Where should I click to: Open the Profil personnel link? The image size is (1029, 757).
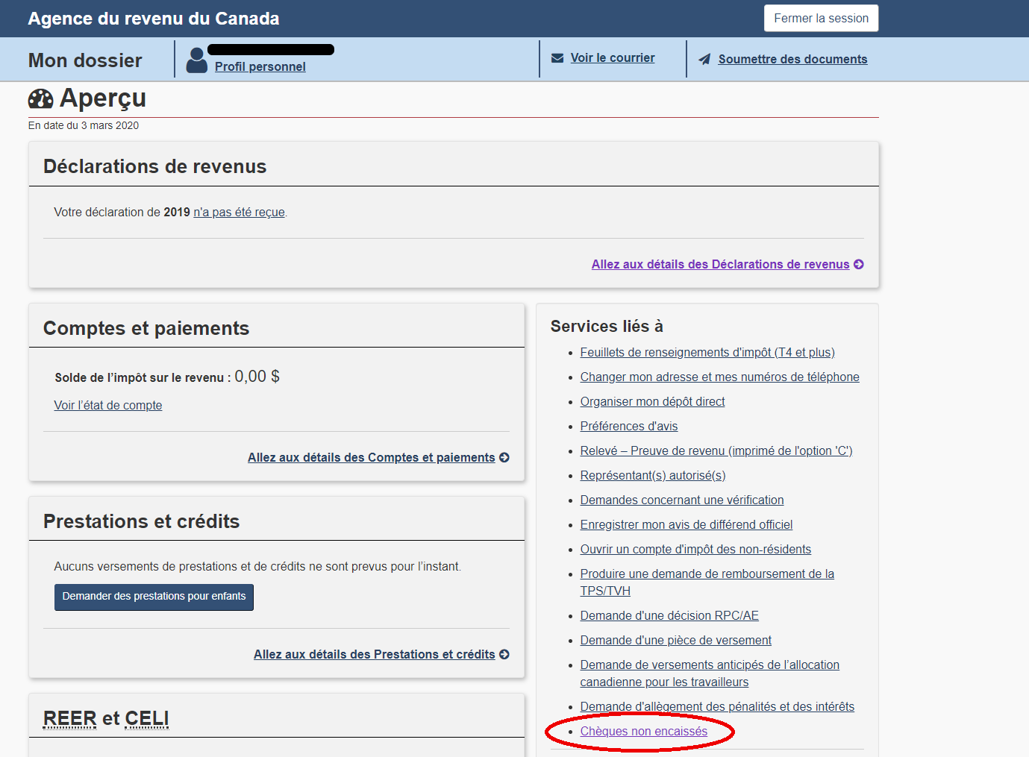(x=260, y=66)
